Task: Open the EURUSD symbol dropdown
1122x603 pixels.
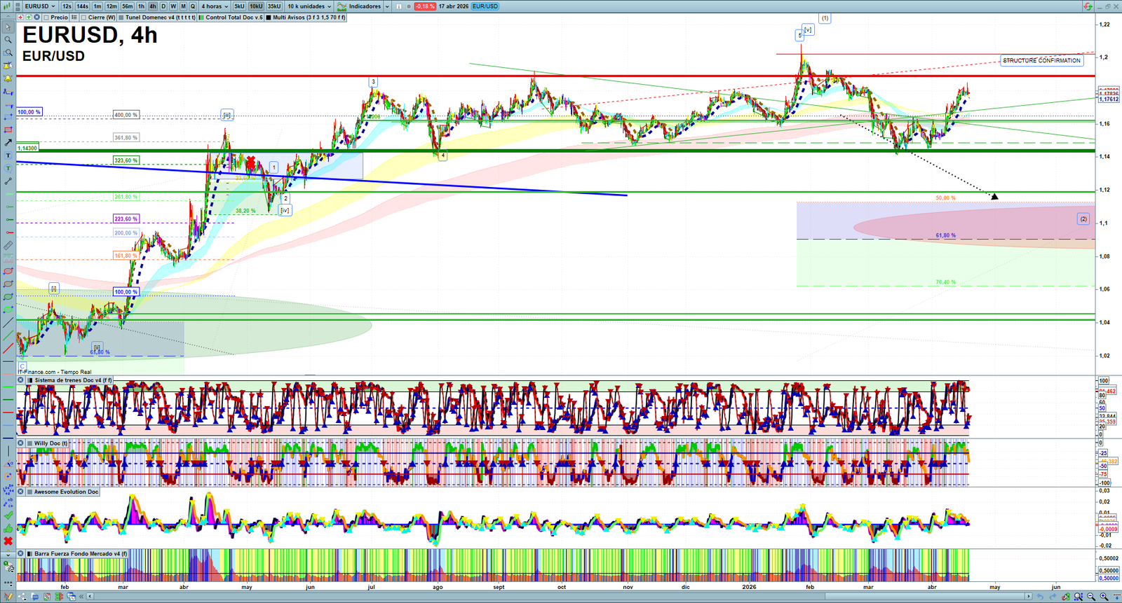Action: 39,6
